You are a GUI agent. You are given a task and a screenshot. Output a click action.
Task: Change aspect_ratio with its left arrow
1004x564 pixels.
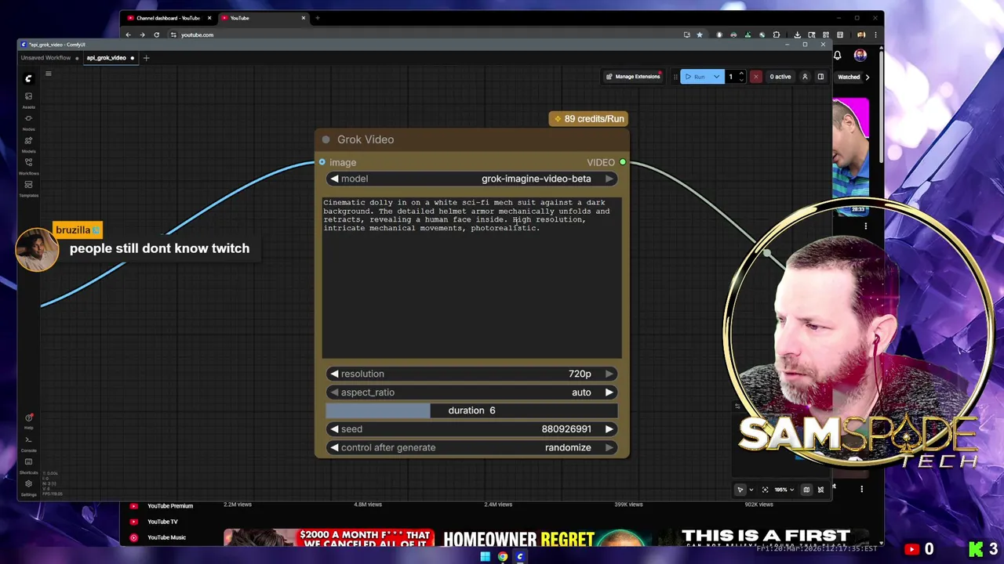point(334,392)
